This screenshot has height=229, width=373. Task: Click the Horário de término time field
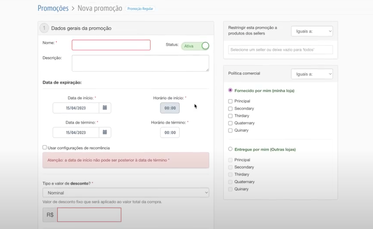click(170, 132)
